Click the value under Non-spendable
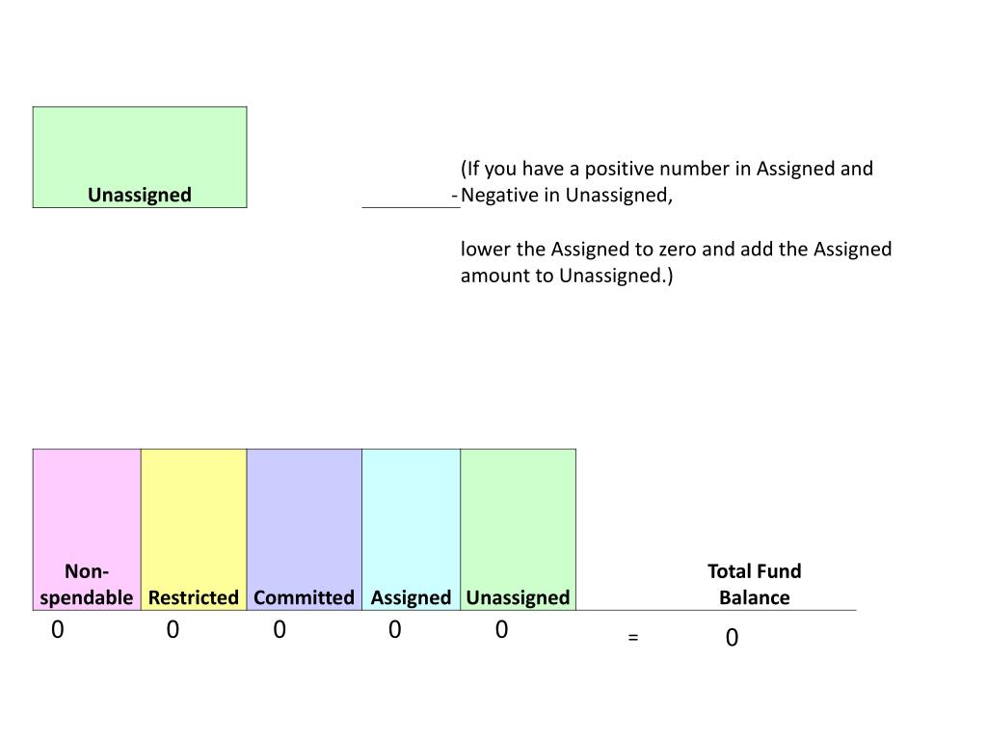Image resolution: width=987 pixels, height=740 pixels. [x=57, y=630]
